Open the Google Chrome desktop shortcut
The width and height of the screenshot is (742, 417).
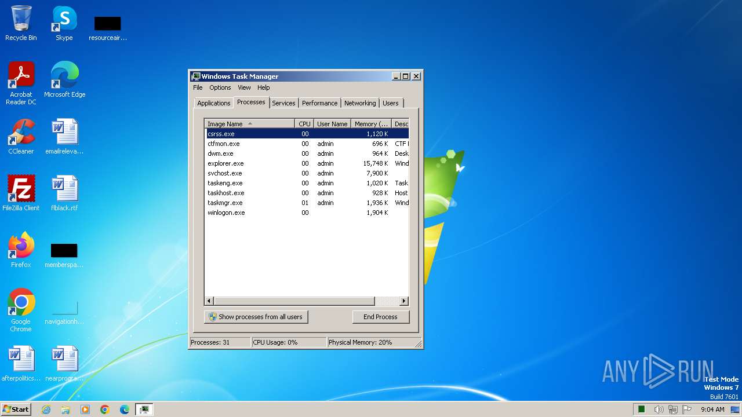click(x=21, y=310)
